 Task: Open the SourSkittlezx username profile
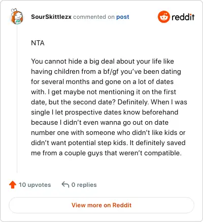point(51,17)
